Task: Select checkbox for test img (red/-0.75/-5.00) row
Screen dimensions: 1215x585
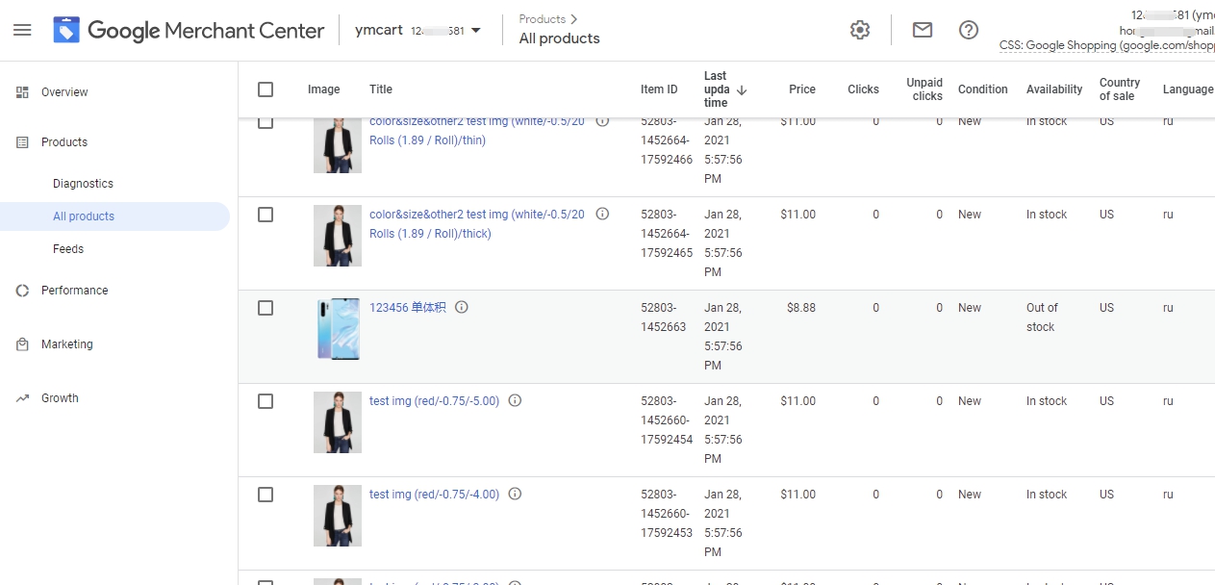Action: coord(266,401)
